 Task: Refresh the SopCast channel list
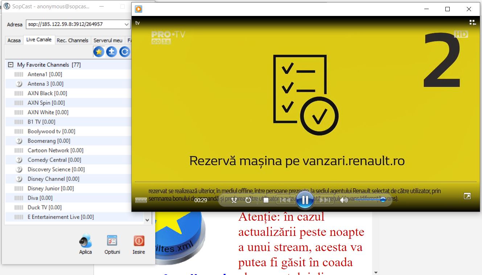(x=124, y=52)
